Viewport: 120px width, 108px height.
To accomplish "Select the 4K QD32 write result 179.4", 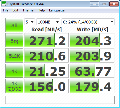I will tap(92, 86).
